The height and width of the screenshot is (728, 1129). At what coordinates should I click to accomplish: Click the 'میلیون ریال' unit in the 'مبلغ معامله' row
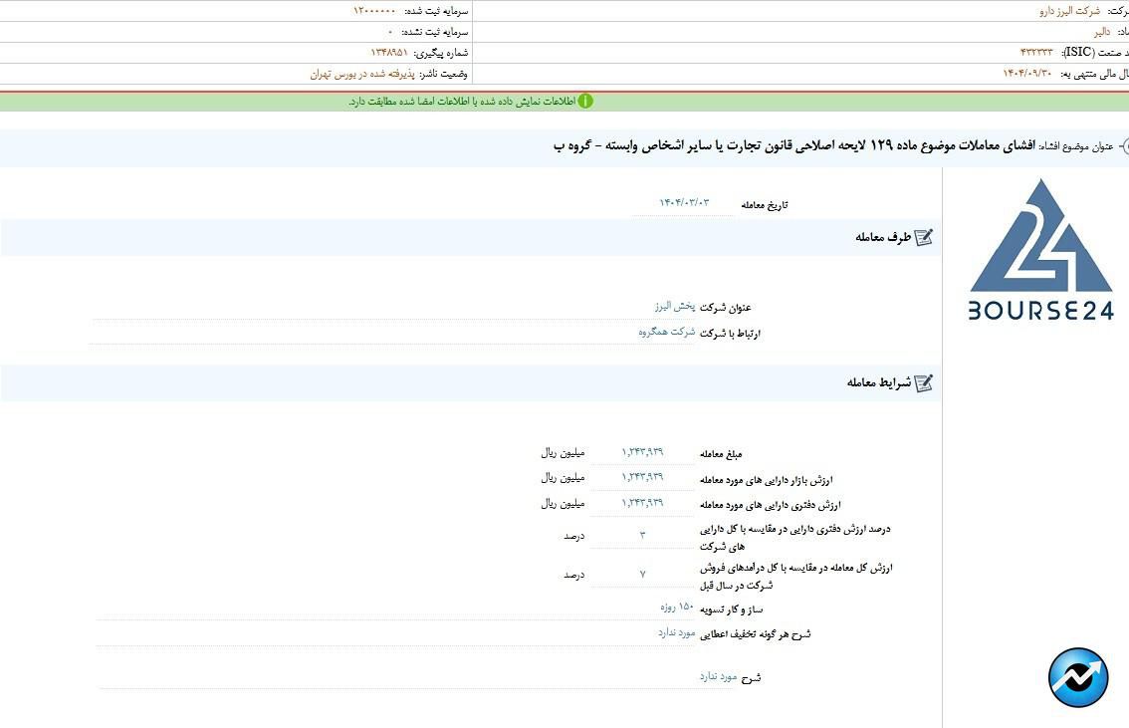coord(564,453)
